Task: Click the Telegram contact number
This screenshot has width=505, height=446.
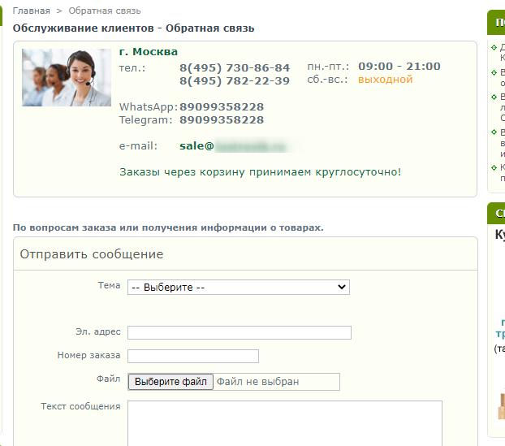Action: point(221,119)
